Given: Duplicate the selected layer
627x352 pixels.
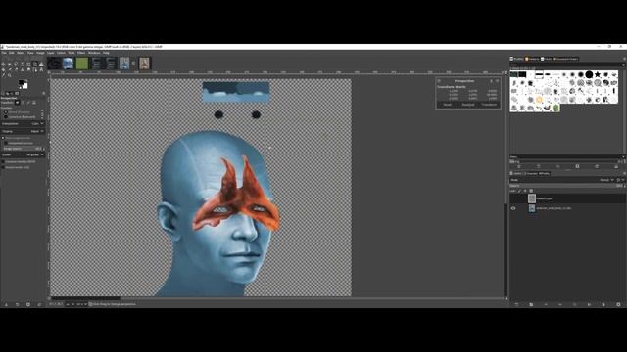Looking at the screenshot, I should (575, 304).
